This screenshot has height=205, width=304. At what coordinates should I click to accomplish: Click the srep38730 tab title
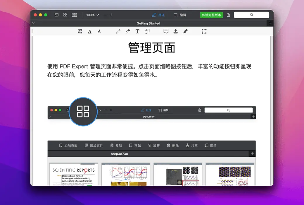(120, 154)
